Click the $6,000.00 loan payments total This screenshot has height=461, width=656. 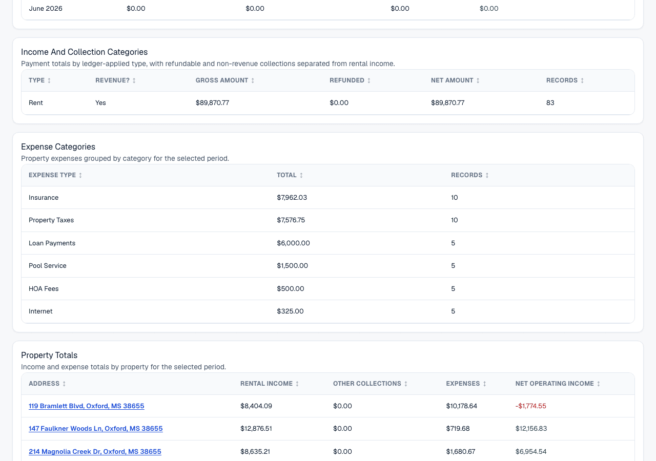click(x=294, y=243)
